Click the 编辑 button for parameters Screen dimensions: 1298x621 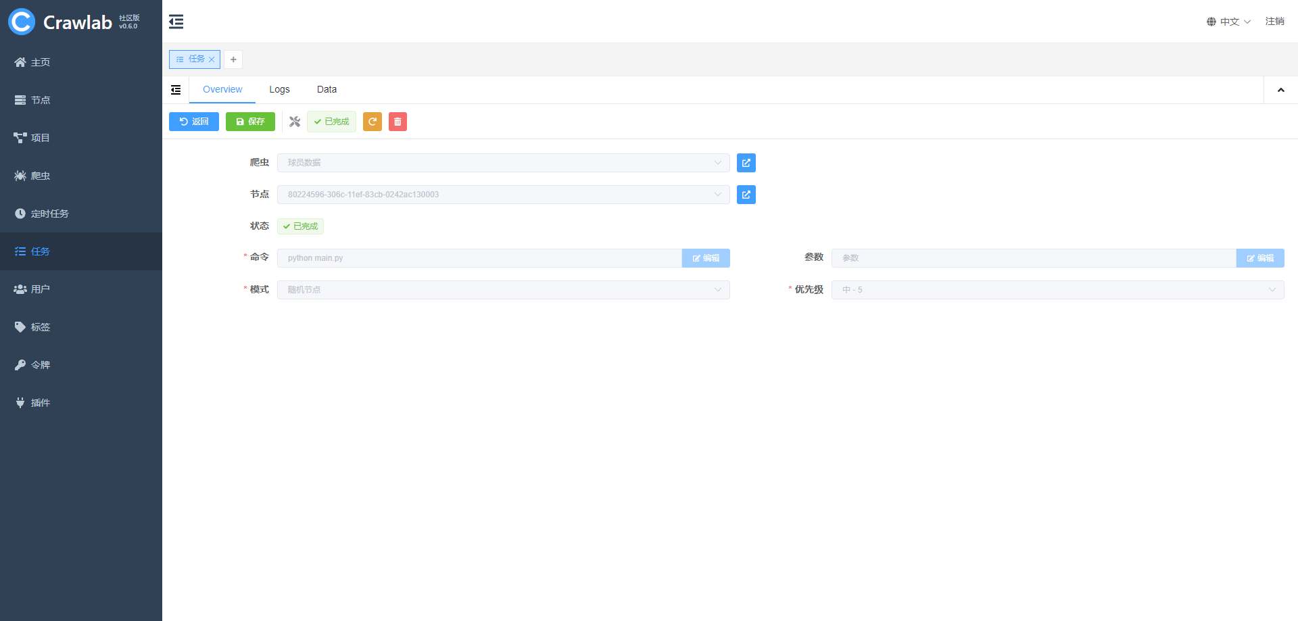[x=1260, y=258]
